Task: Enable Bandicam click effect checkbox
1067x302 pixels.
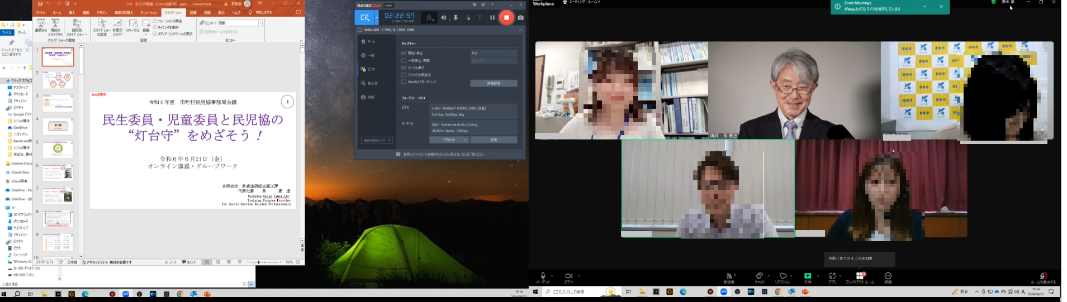Action: (x=404, y=75)
